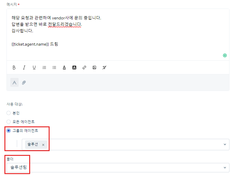Open the text color picker
233x175 pixels.
pos(64,68)
